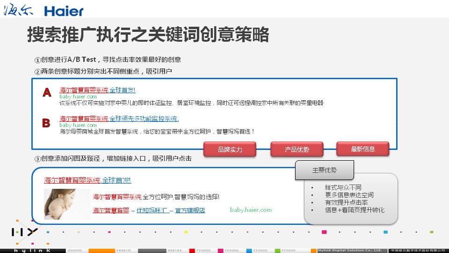Open the 海尔智慧育婴 sublink in bottom ad

coord(111,210)
